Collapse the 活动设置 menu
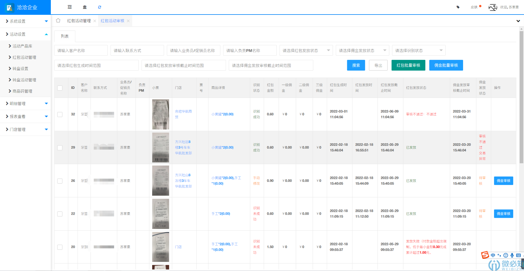The height and width of the screenshot is (271, 524). coord(26,34)
